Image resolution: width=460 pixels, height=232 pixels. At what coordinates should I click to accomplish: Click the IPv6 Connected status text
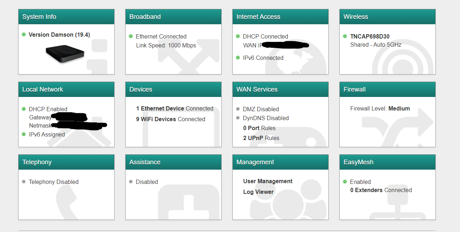tap(263, 58)
